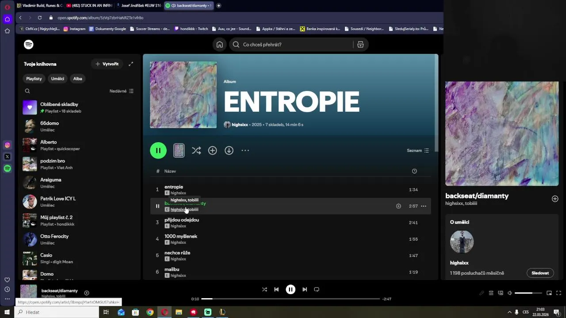566x318 pixels.
Task: Skip to next track
Action: point(305,289)
